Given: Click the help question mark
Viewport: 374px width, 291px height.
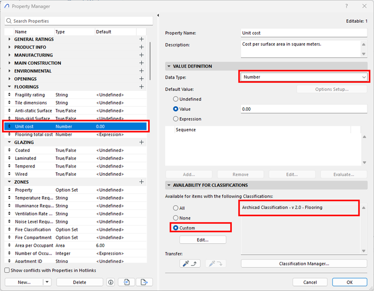Looking at the screenshot, I should click(346, 6).
